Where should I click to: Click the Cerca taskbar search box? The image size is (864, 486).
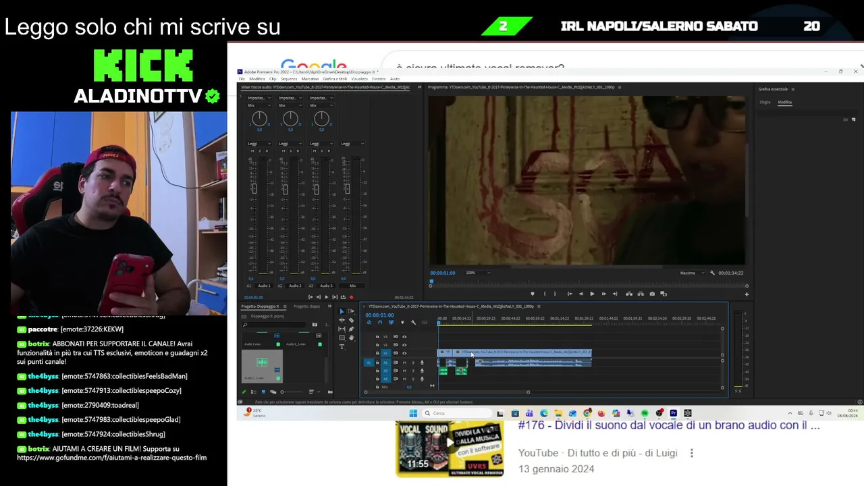pyautogui.click(x=456, y=413)
